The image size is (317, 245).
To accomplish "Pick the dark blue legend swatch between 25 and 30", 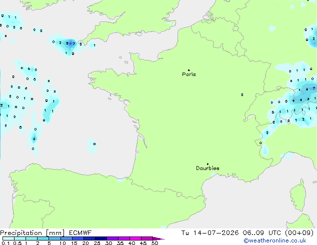I will click(101, 238).
